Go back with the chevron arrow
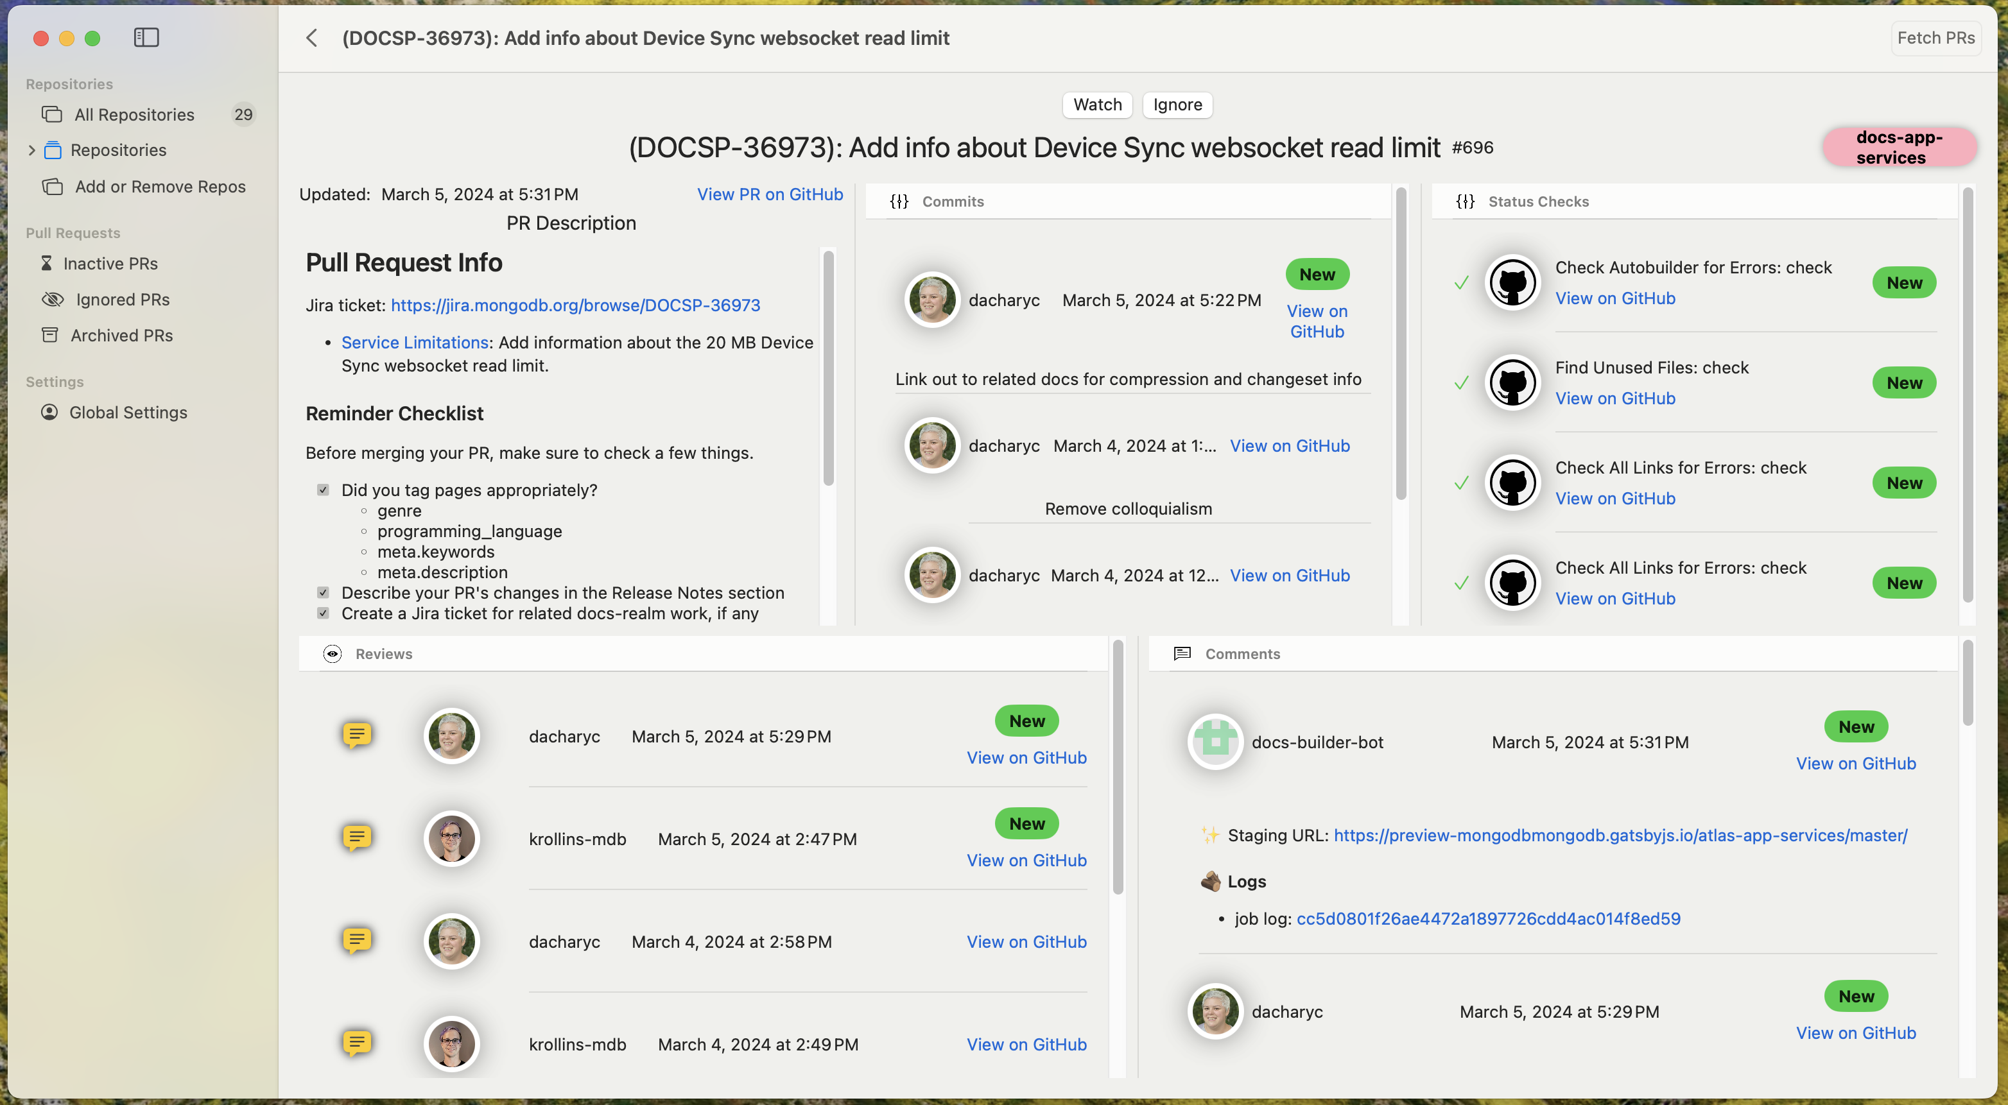Image resolution: width=2008 pixels, height=1105 pixels. pos(312,37)
